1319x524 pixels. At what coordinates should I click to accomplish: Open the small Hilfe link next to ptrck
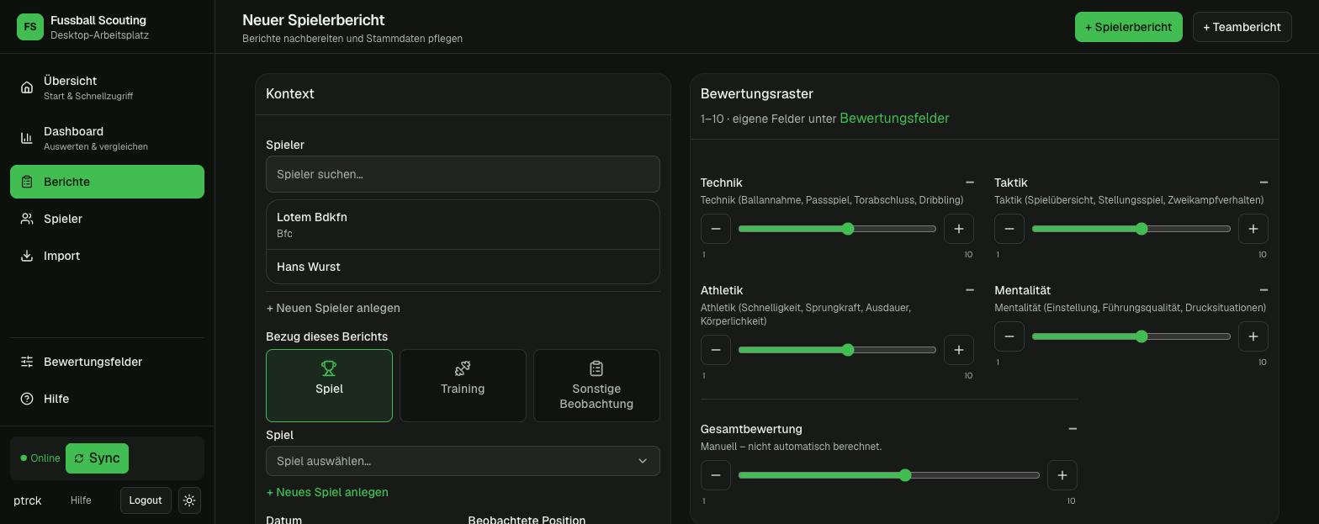[81, 500]
